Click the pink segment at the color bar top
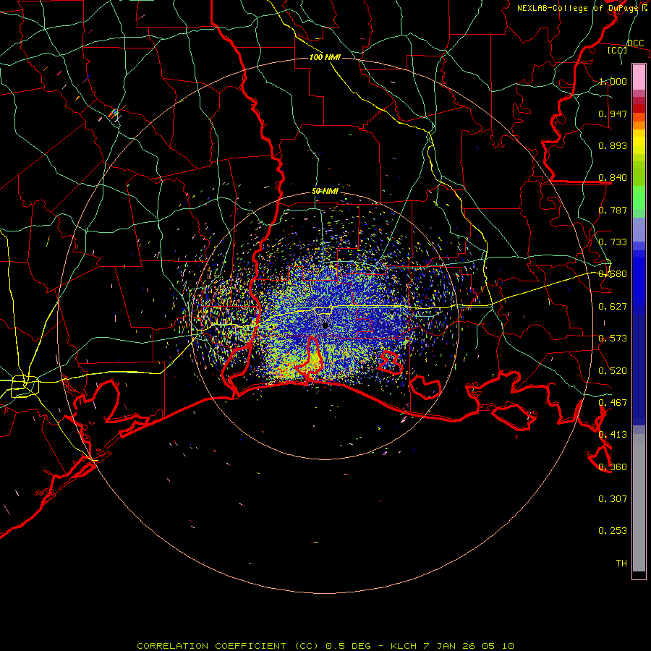The height and width of the screenshot is (651, 651). [639, 77]
